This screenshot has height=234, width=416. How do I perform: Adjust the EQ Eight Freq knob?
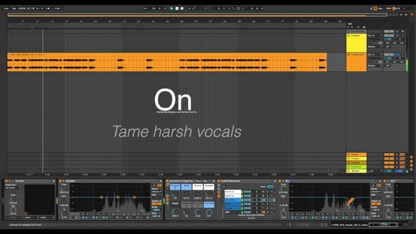pyautogui.click(x=64, y=188)
